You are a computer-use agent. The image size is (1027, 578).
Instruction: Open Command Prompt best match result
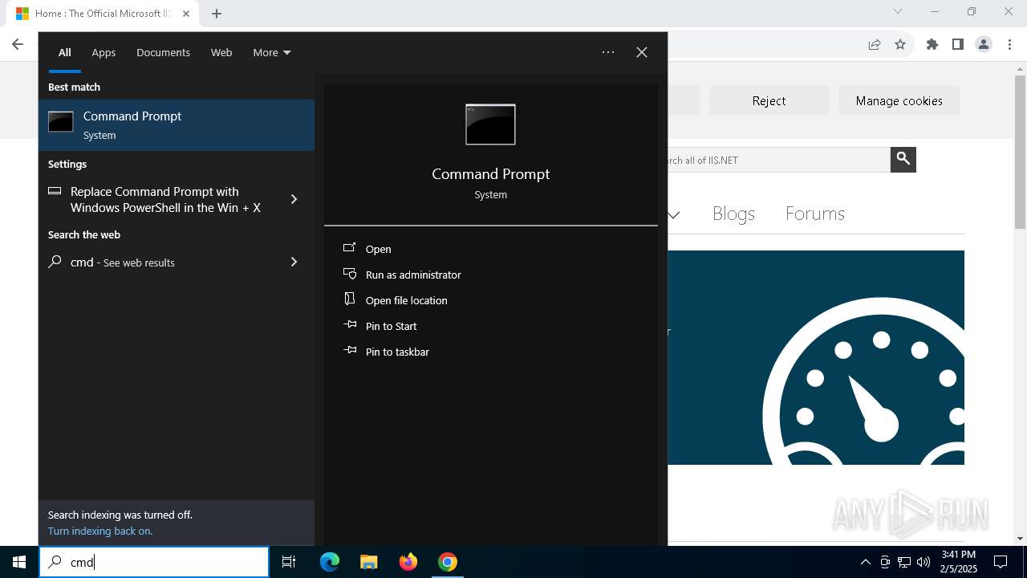[x=177, y=125]
